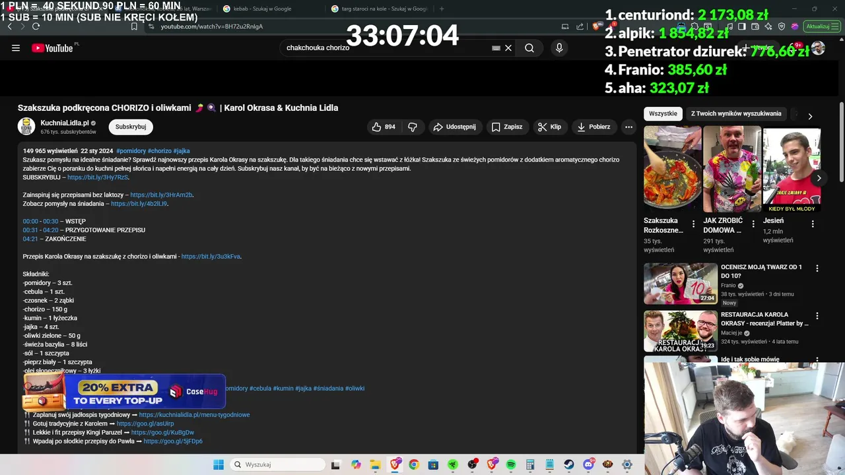Open Leo AI sparkle icon
Screen dimensions: 845x475
768,26
